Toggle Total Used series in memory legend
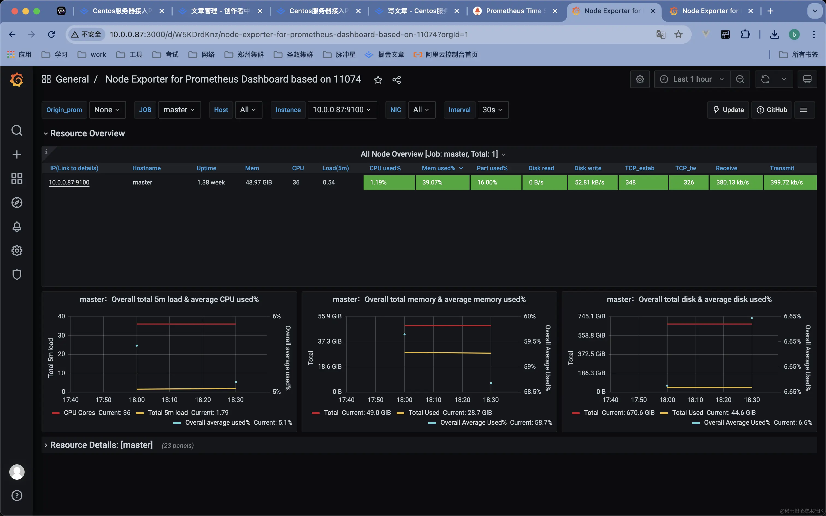 point(424,413)
